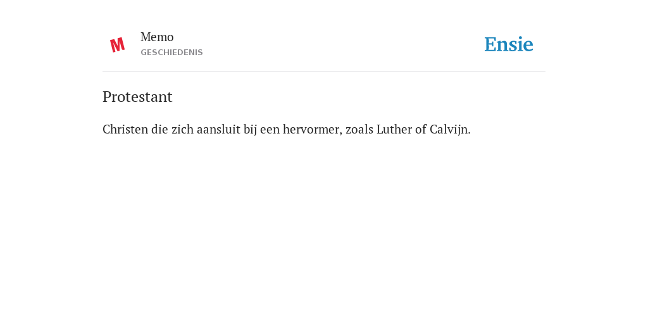This screenshot has width=648, height=324.
Task: Click the word aansluit in the sentence
Action: pyautogui.click(x=218, y=129)
